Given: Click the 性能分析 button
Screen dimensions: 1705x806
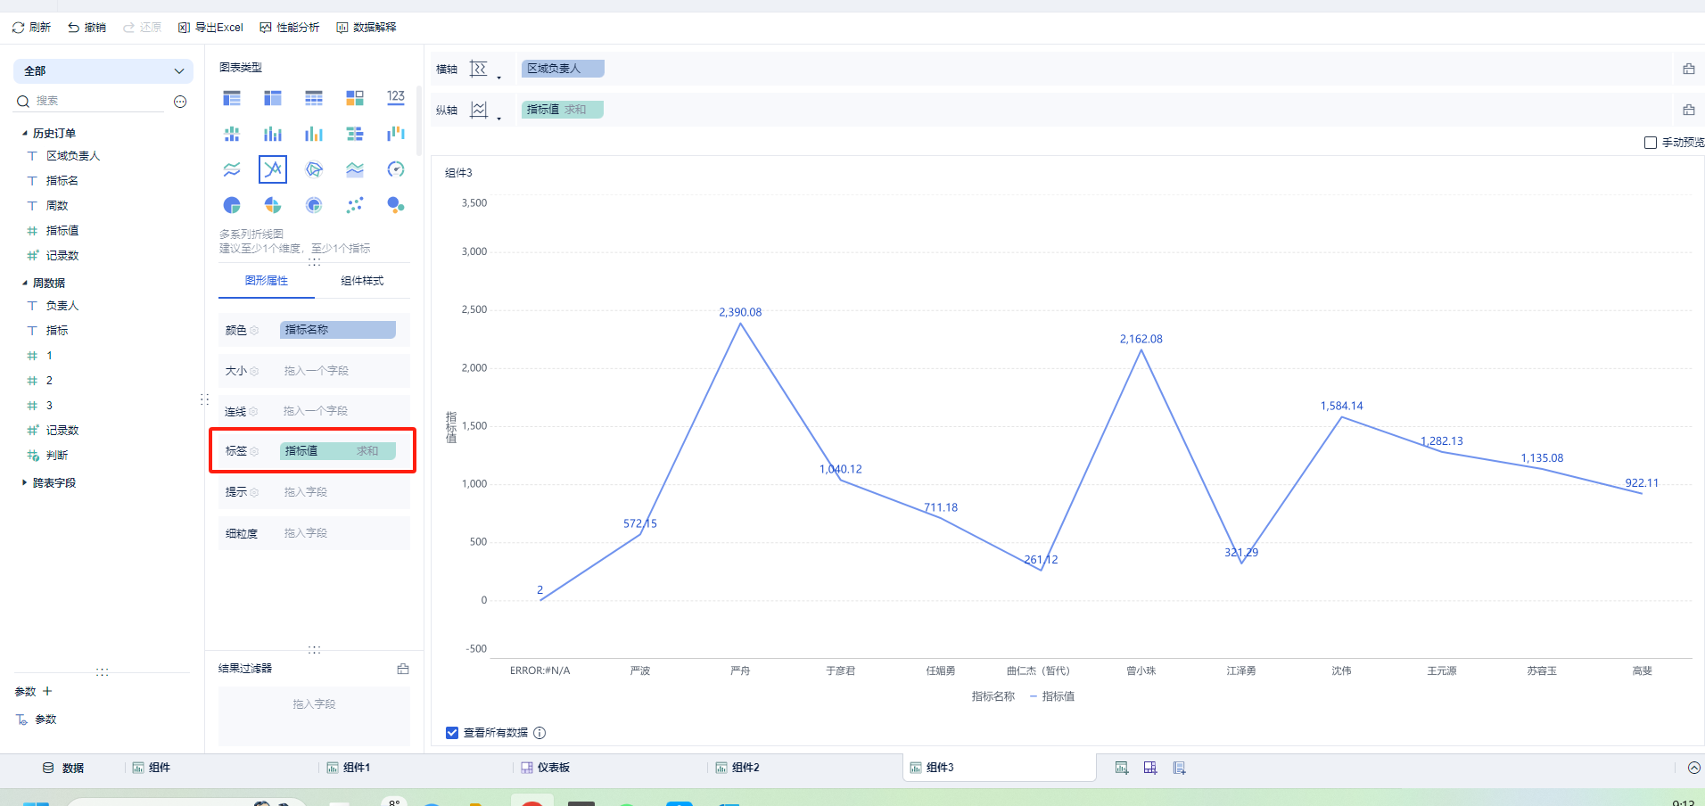Looking at the screenshot, I should (x=290, y=28).
